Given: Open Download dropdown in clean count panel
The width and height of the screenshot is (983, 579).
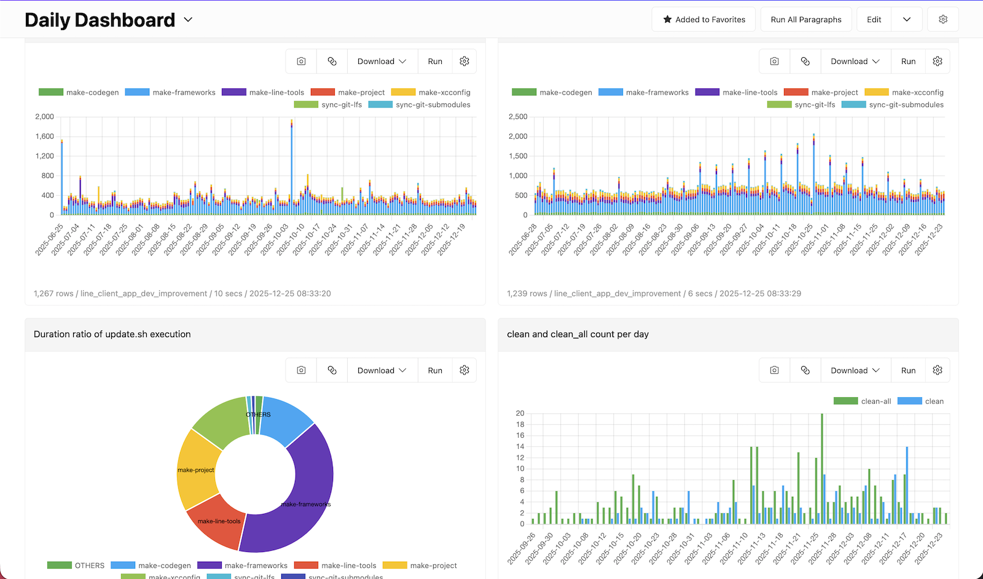Looking at the screenshot, I should [x=855, y=370].
